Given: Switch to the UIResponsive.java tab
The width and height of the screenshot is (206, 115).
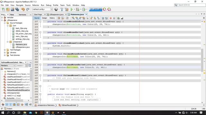Looking at the screenshot, I should pyautogui.click(x=57, y=14).
